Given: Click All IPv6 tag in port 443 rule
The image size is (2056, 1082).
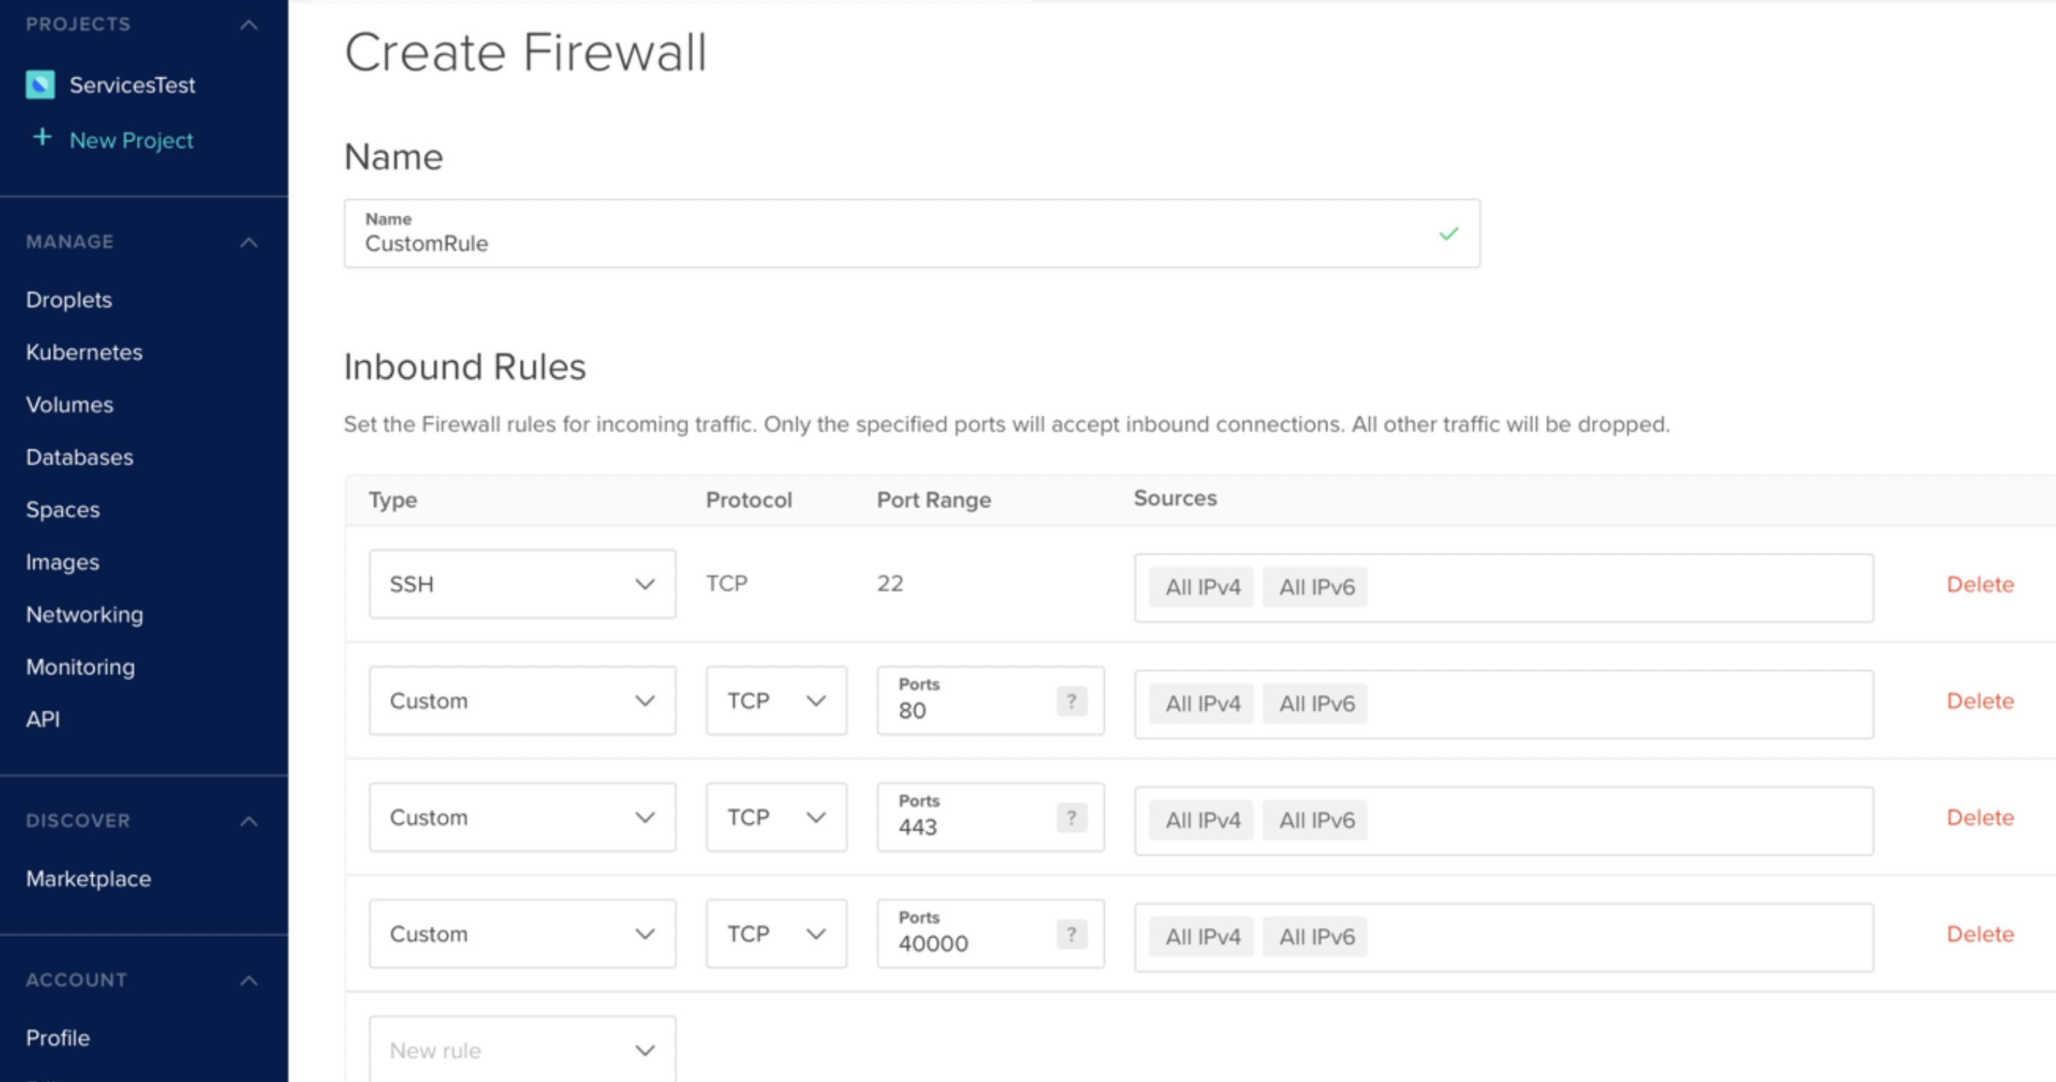Looking at the screenshot, I should (x=1315, y=820).
